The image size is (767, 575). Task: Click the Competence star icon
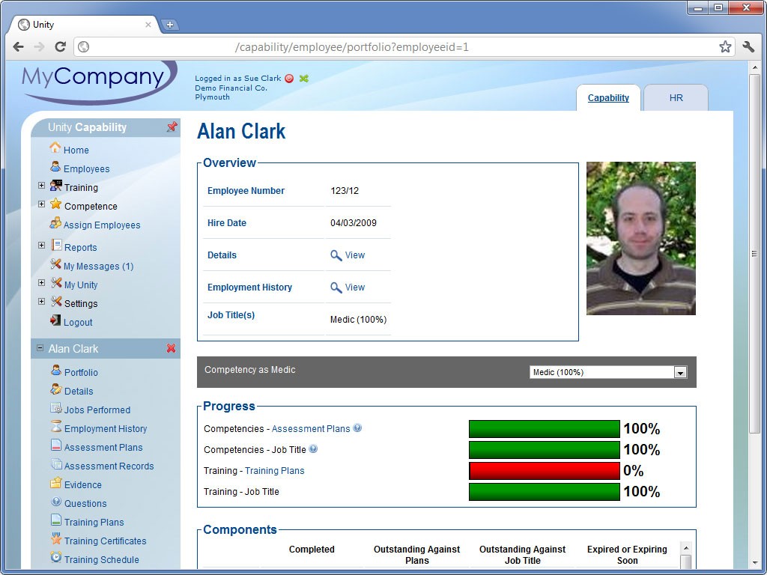point(56,204)
